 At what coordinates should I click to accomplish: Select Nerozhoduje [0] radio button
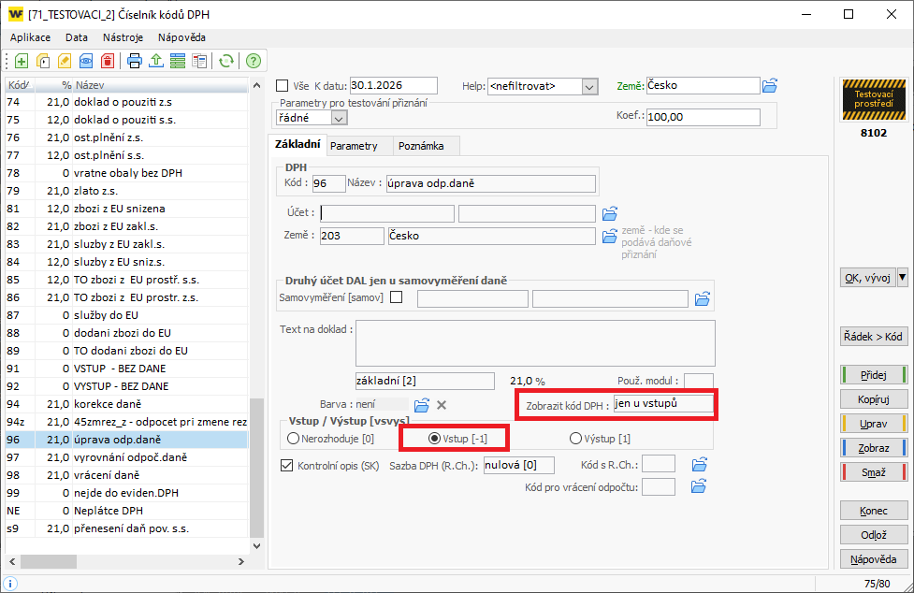(x=293, y=438)
